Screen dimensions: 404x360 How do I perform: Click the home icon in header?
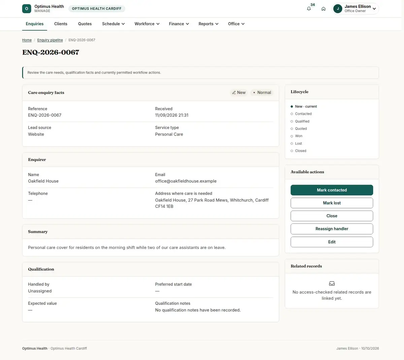tap(323, 9)
